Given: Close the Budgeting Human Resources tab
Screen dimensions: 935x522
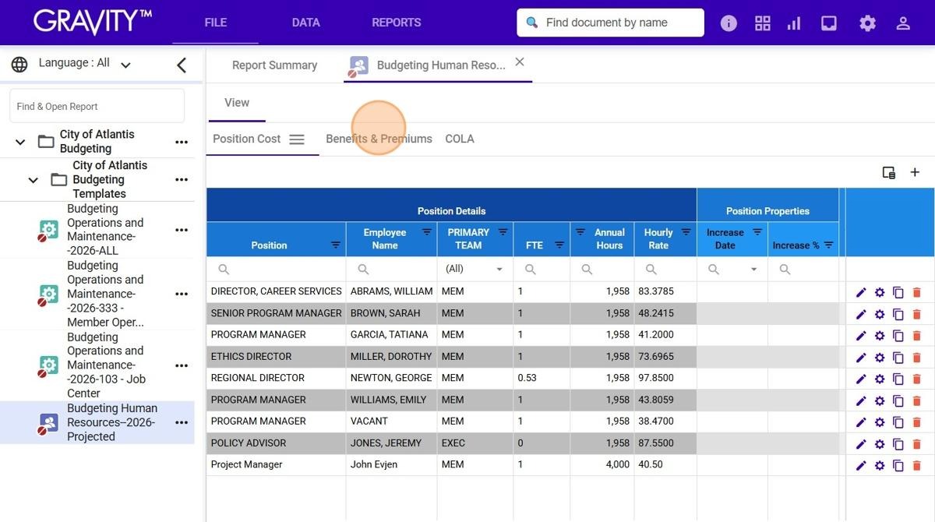Looking at the screenshot, I should 520,62.
